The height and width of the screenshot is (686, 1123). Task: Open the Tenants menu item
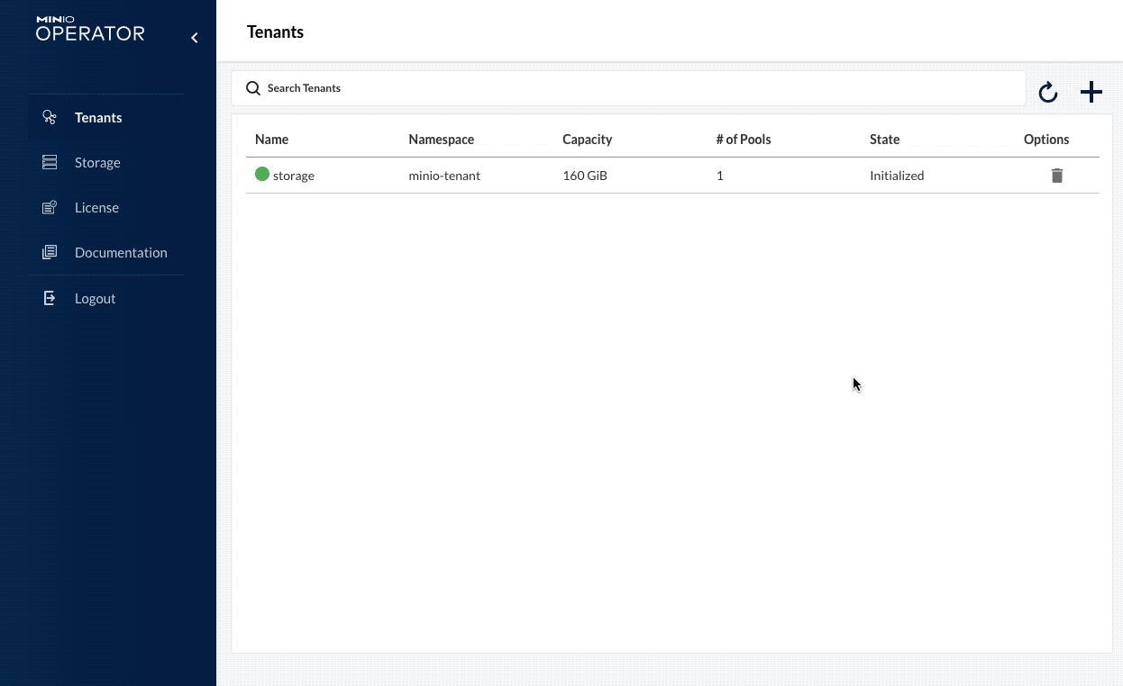tap(98, 117)
